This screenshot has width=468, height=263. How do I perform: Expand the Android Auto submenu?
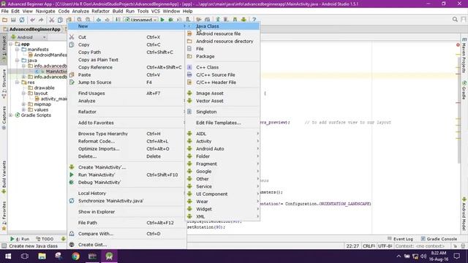pyautogui.click(x=222, y=149)
